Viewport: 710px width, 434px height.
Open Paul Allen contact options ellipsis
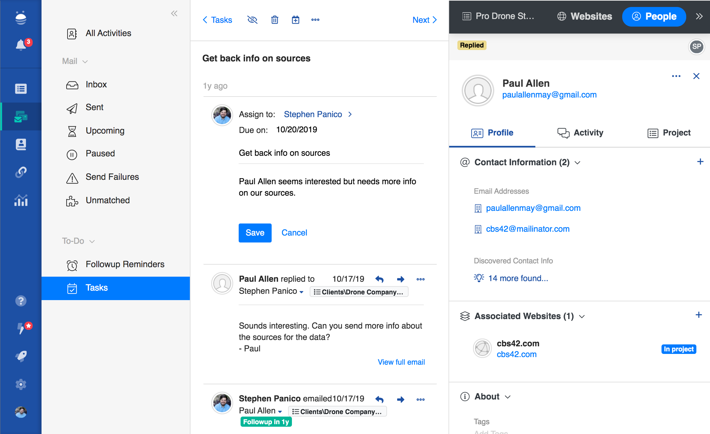676,76
